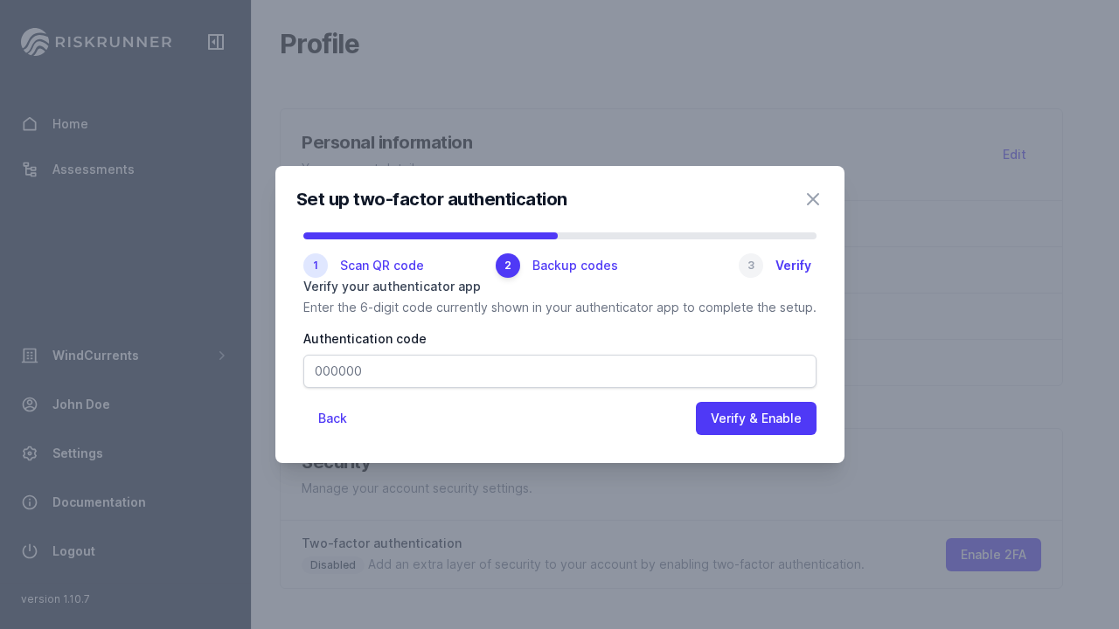Click the John Doe user icon

(30, 404)
